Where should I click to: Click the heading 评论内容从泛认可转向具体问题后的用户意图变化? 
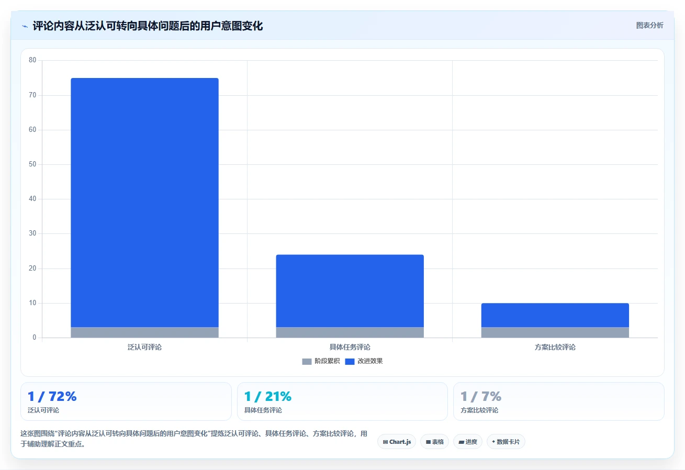pos(148,26)
